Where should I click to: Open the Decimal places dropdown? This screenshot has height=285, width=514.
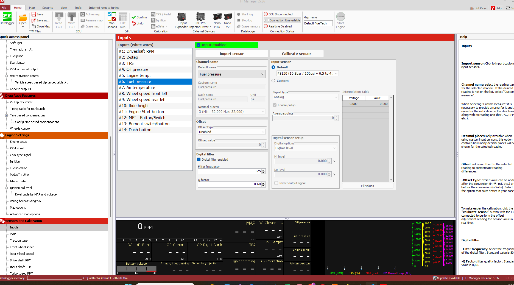click(231, 112)
